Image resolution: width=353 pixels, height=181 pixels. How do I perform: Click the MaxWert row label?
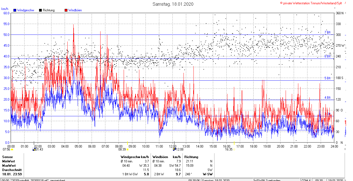9,166
